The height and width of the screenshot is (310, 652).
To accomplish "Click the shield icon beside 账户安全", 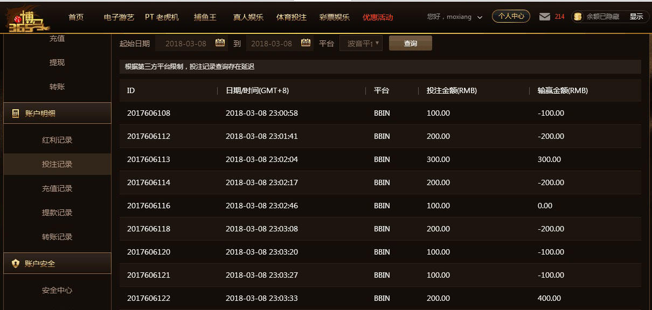I will (15, 264).
